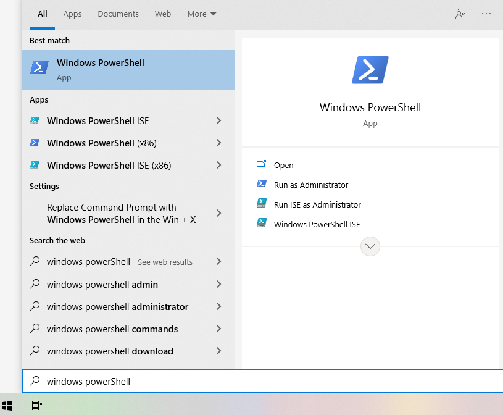Screen dimensions: 503x415
Task: Click the Windows PowerShell ISE app icon in Apps list
Action: coord(35,121)
